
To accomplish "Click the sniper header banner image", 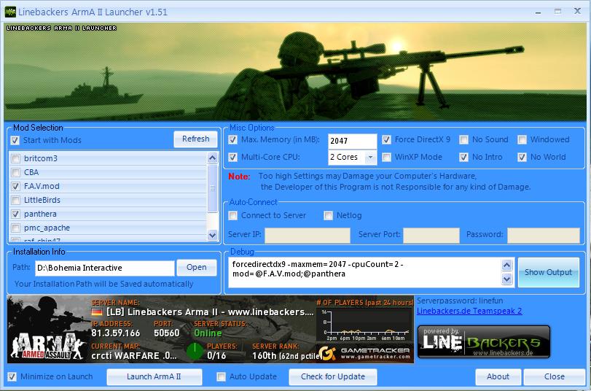I will tap(294, 71).
